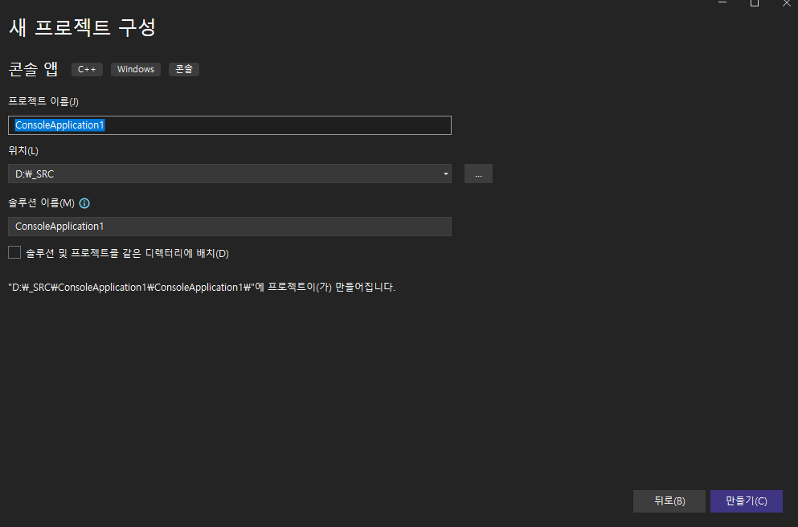
Task: Enable placing solution and project in same directory
Action: click(x=14, y=252)
